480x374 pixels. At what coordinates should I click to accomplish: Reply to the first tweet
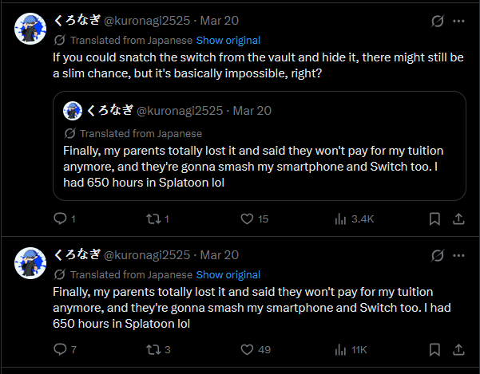pos(61,218)
